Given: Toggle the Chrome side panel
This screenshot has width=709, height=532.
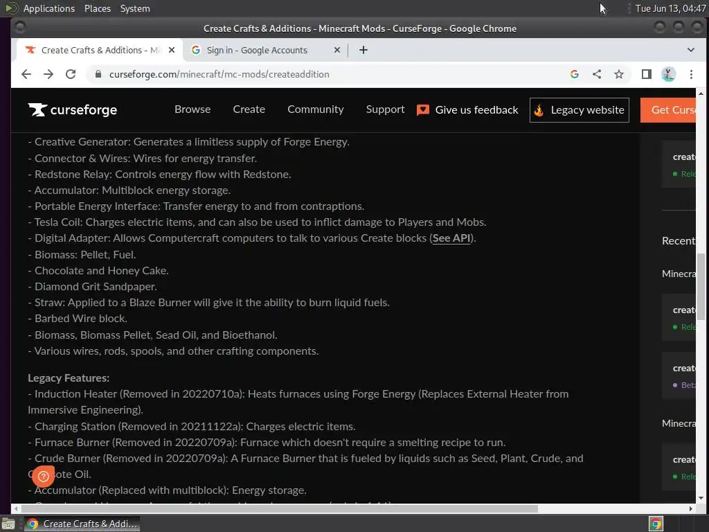Looking at the screenshot, I should coord(647,74).
